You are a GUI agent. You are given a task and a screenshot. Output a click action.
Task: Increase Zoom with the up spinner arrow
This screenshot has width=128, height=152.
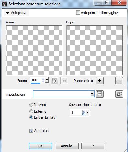pos(43,79)
